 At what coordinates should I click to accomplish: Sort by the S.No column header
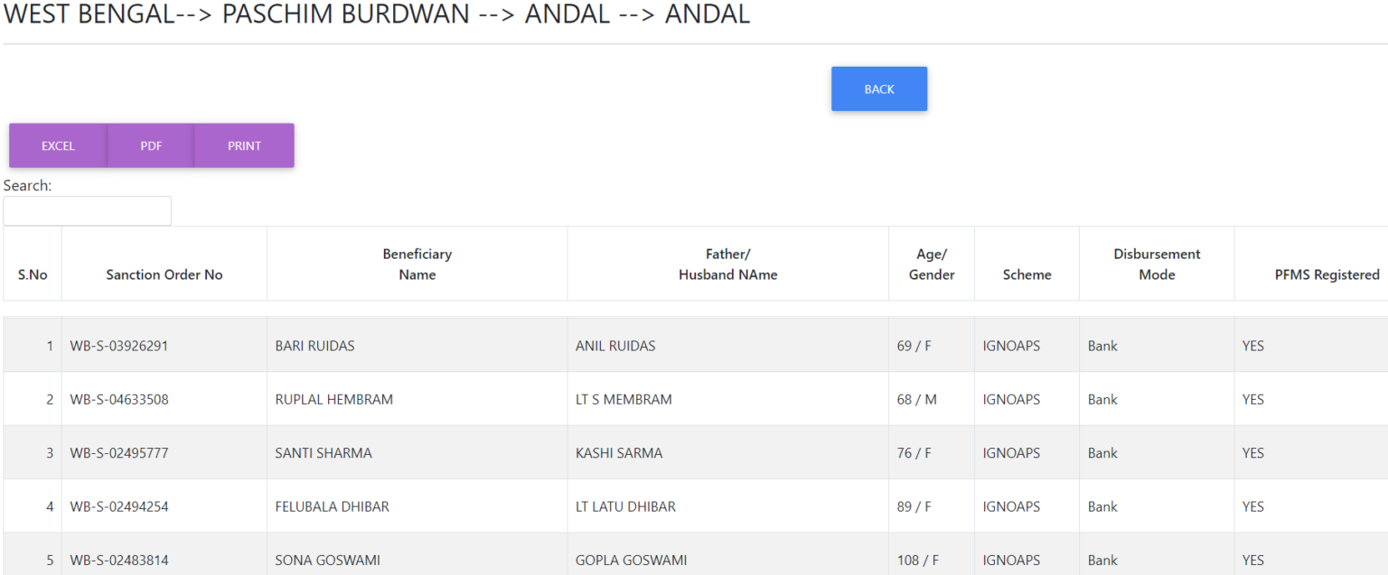[x=32, y=264]
